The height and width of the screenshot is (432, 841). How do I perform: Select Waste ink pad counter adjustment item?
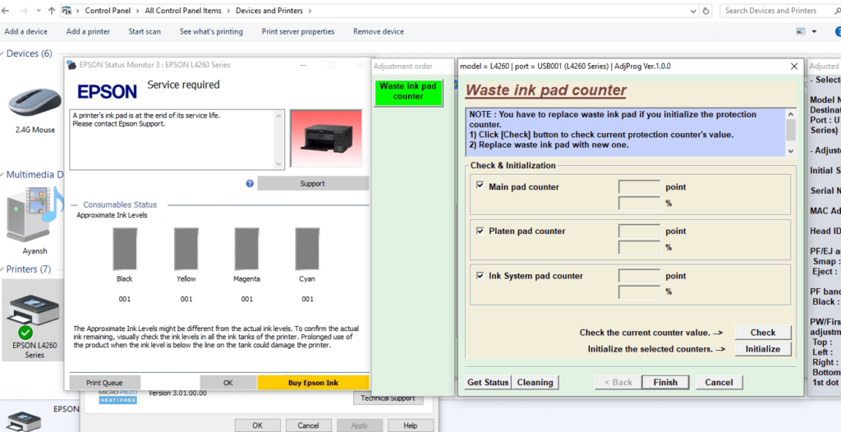coord(408,91)
